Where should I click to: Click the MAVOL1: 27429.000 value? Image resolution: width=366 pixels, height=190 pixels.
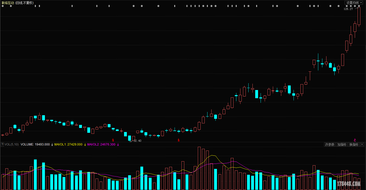(x=68, y=144)
